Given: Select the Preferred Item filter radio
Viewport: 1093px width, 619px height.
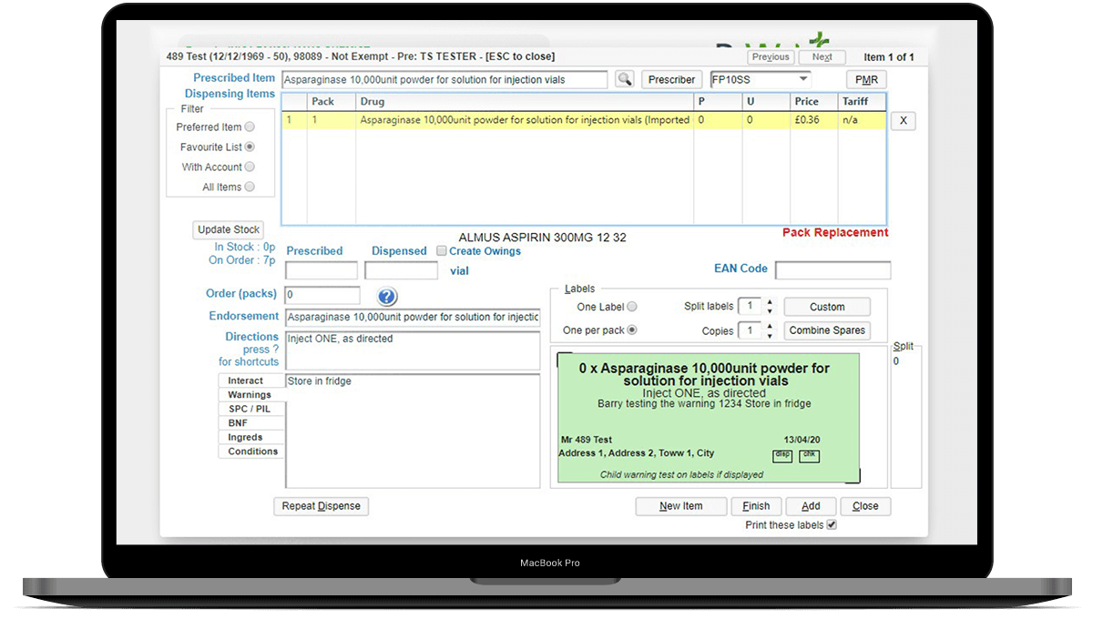Looking at the screenshot, I should pos(250,127).
